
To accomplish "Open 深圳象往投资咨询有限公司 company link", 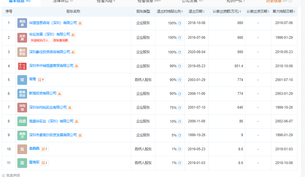I will [49, 52].
